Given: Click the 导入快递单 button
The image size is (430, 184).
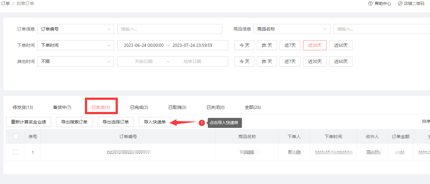Looking at the screenshot, I should [x=155, y=122].
